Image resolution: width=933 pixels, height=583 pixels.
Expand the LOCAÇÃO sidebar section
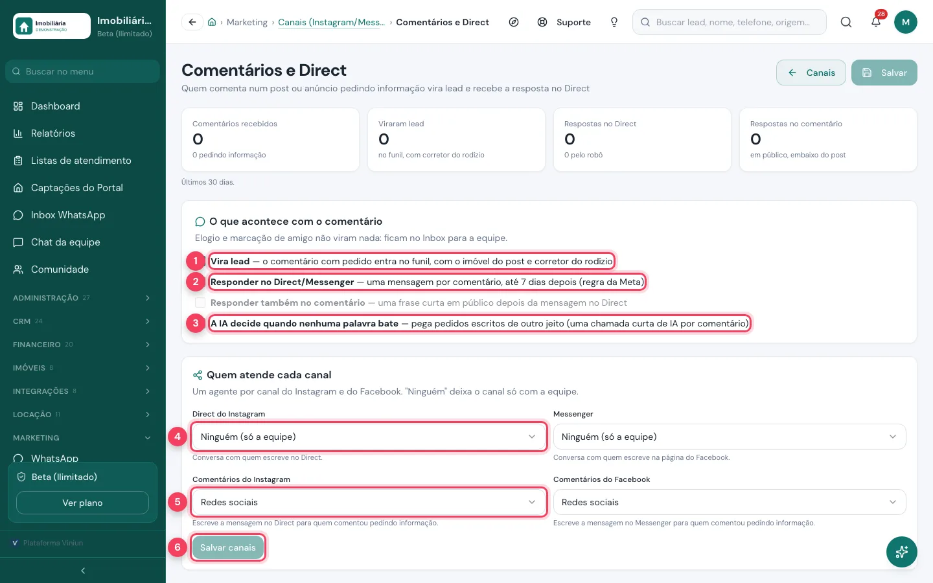pos(83,415)
